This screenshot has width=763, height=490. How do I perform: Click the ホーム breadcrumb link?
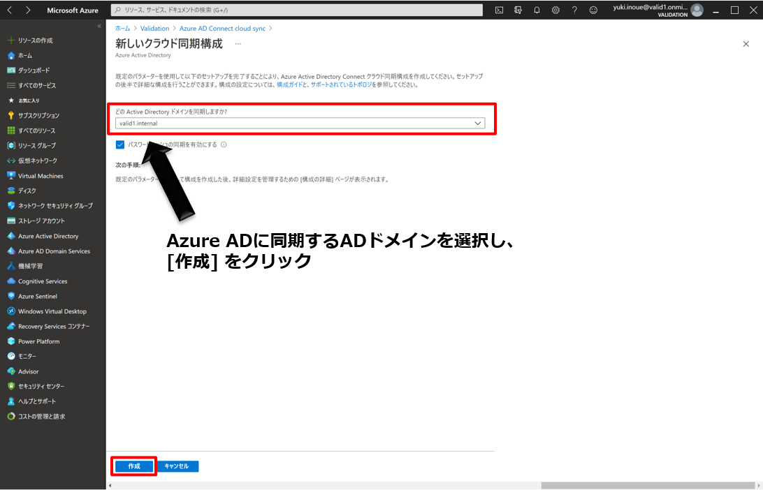[123, 29]
